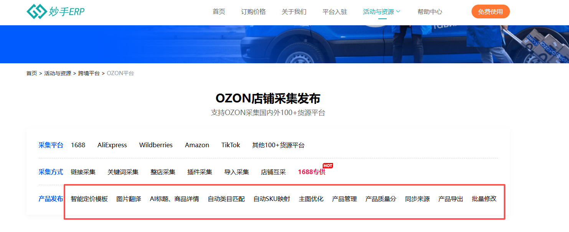Open 关于我们 page from navigation

tap(294, 12)
